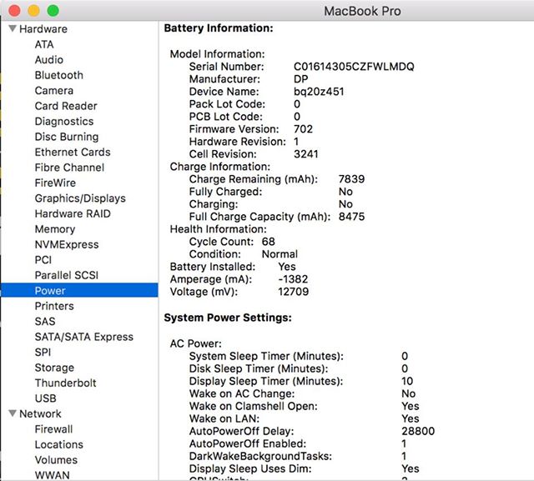Select SAS in the sidebar
The width and height of the screenshot is (534, 481).
point(45,322)
